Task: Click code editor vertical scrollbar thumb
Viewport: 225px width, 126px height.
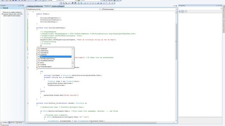Action: tap(176, 41)
